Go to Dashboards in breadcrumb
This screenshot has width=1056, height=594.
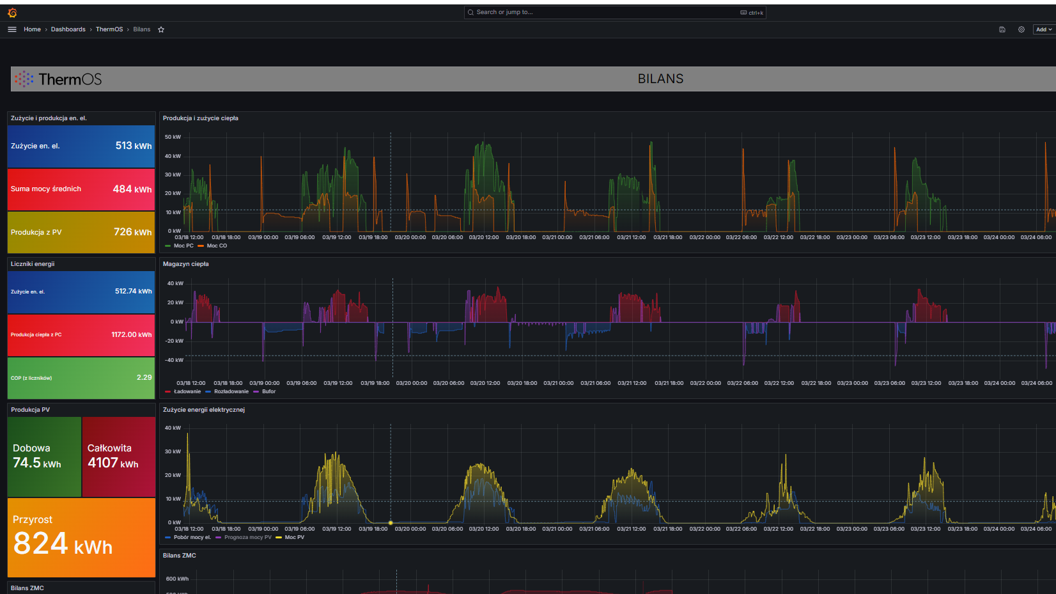tap(68, 29)
